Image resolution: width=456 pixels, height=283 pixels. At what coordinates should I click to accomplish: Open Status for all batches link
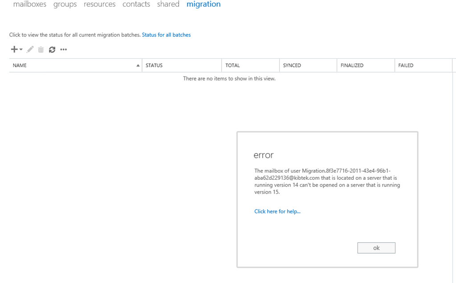pyautogui.click(x=167, y=35)
